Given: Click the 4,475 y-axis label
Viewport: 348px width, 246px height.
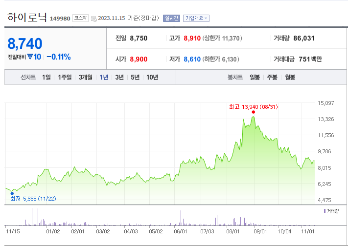Looking at the screenshot, I should tap(325, 200).
